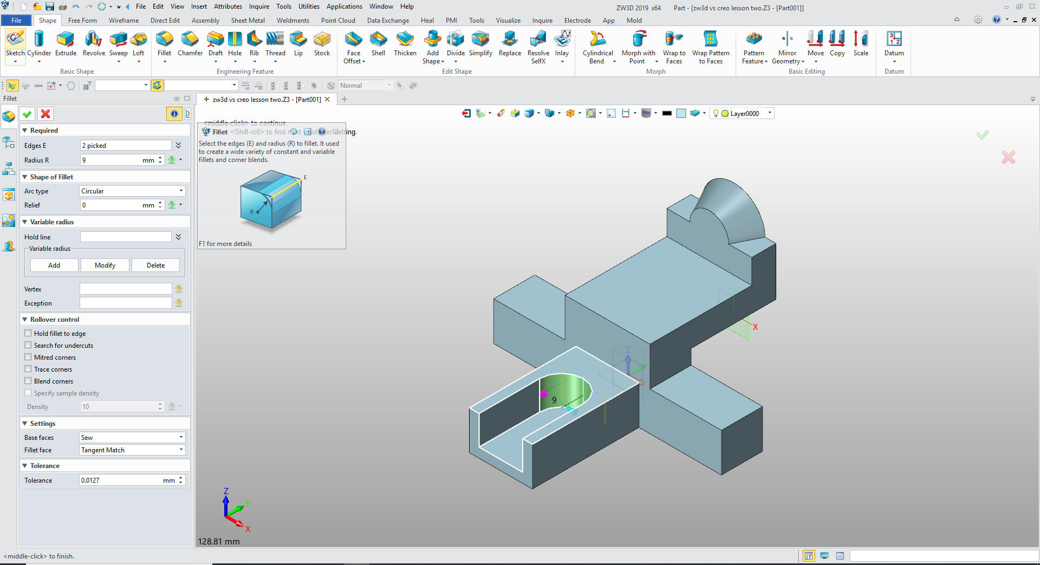Open the Shell tool
1040x565 pixels.
point(378,43)
